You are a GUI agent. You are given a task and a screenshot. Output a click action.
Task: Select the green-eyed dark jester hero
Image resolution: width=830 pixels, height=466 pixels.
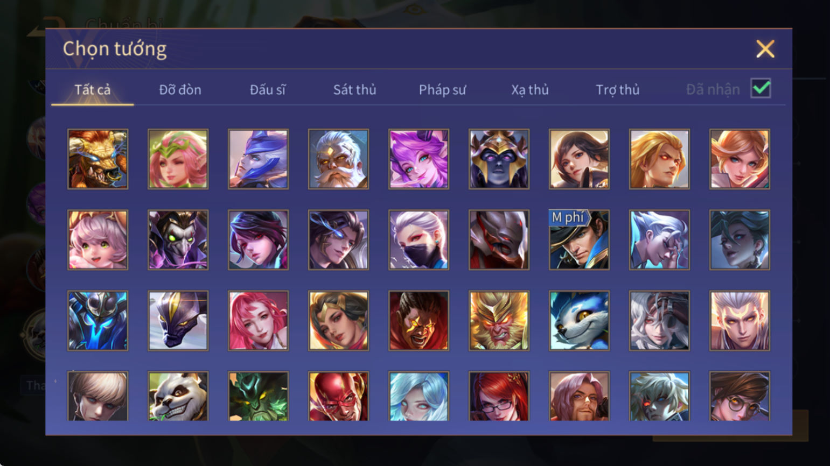178,239
